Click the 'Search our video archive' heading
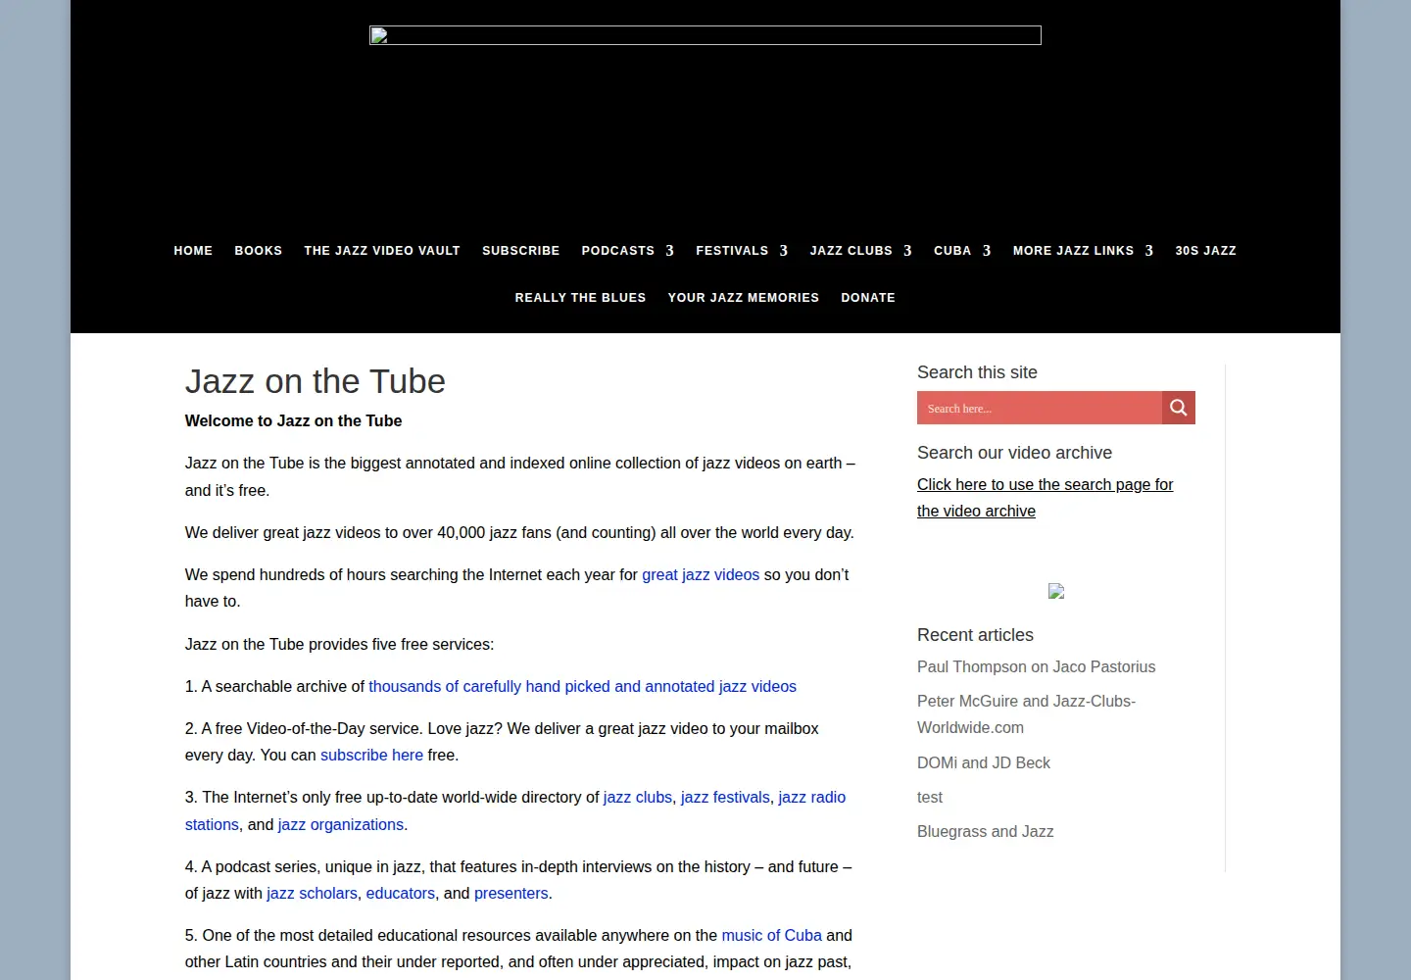The height and width of the screenshot is (980, 1411). pos(1014,453)
